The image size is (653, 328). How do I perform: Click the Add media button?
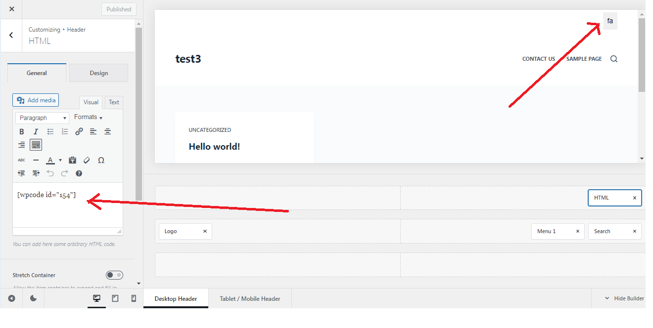[36, 100]
